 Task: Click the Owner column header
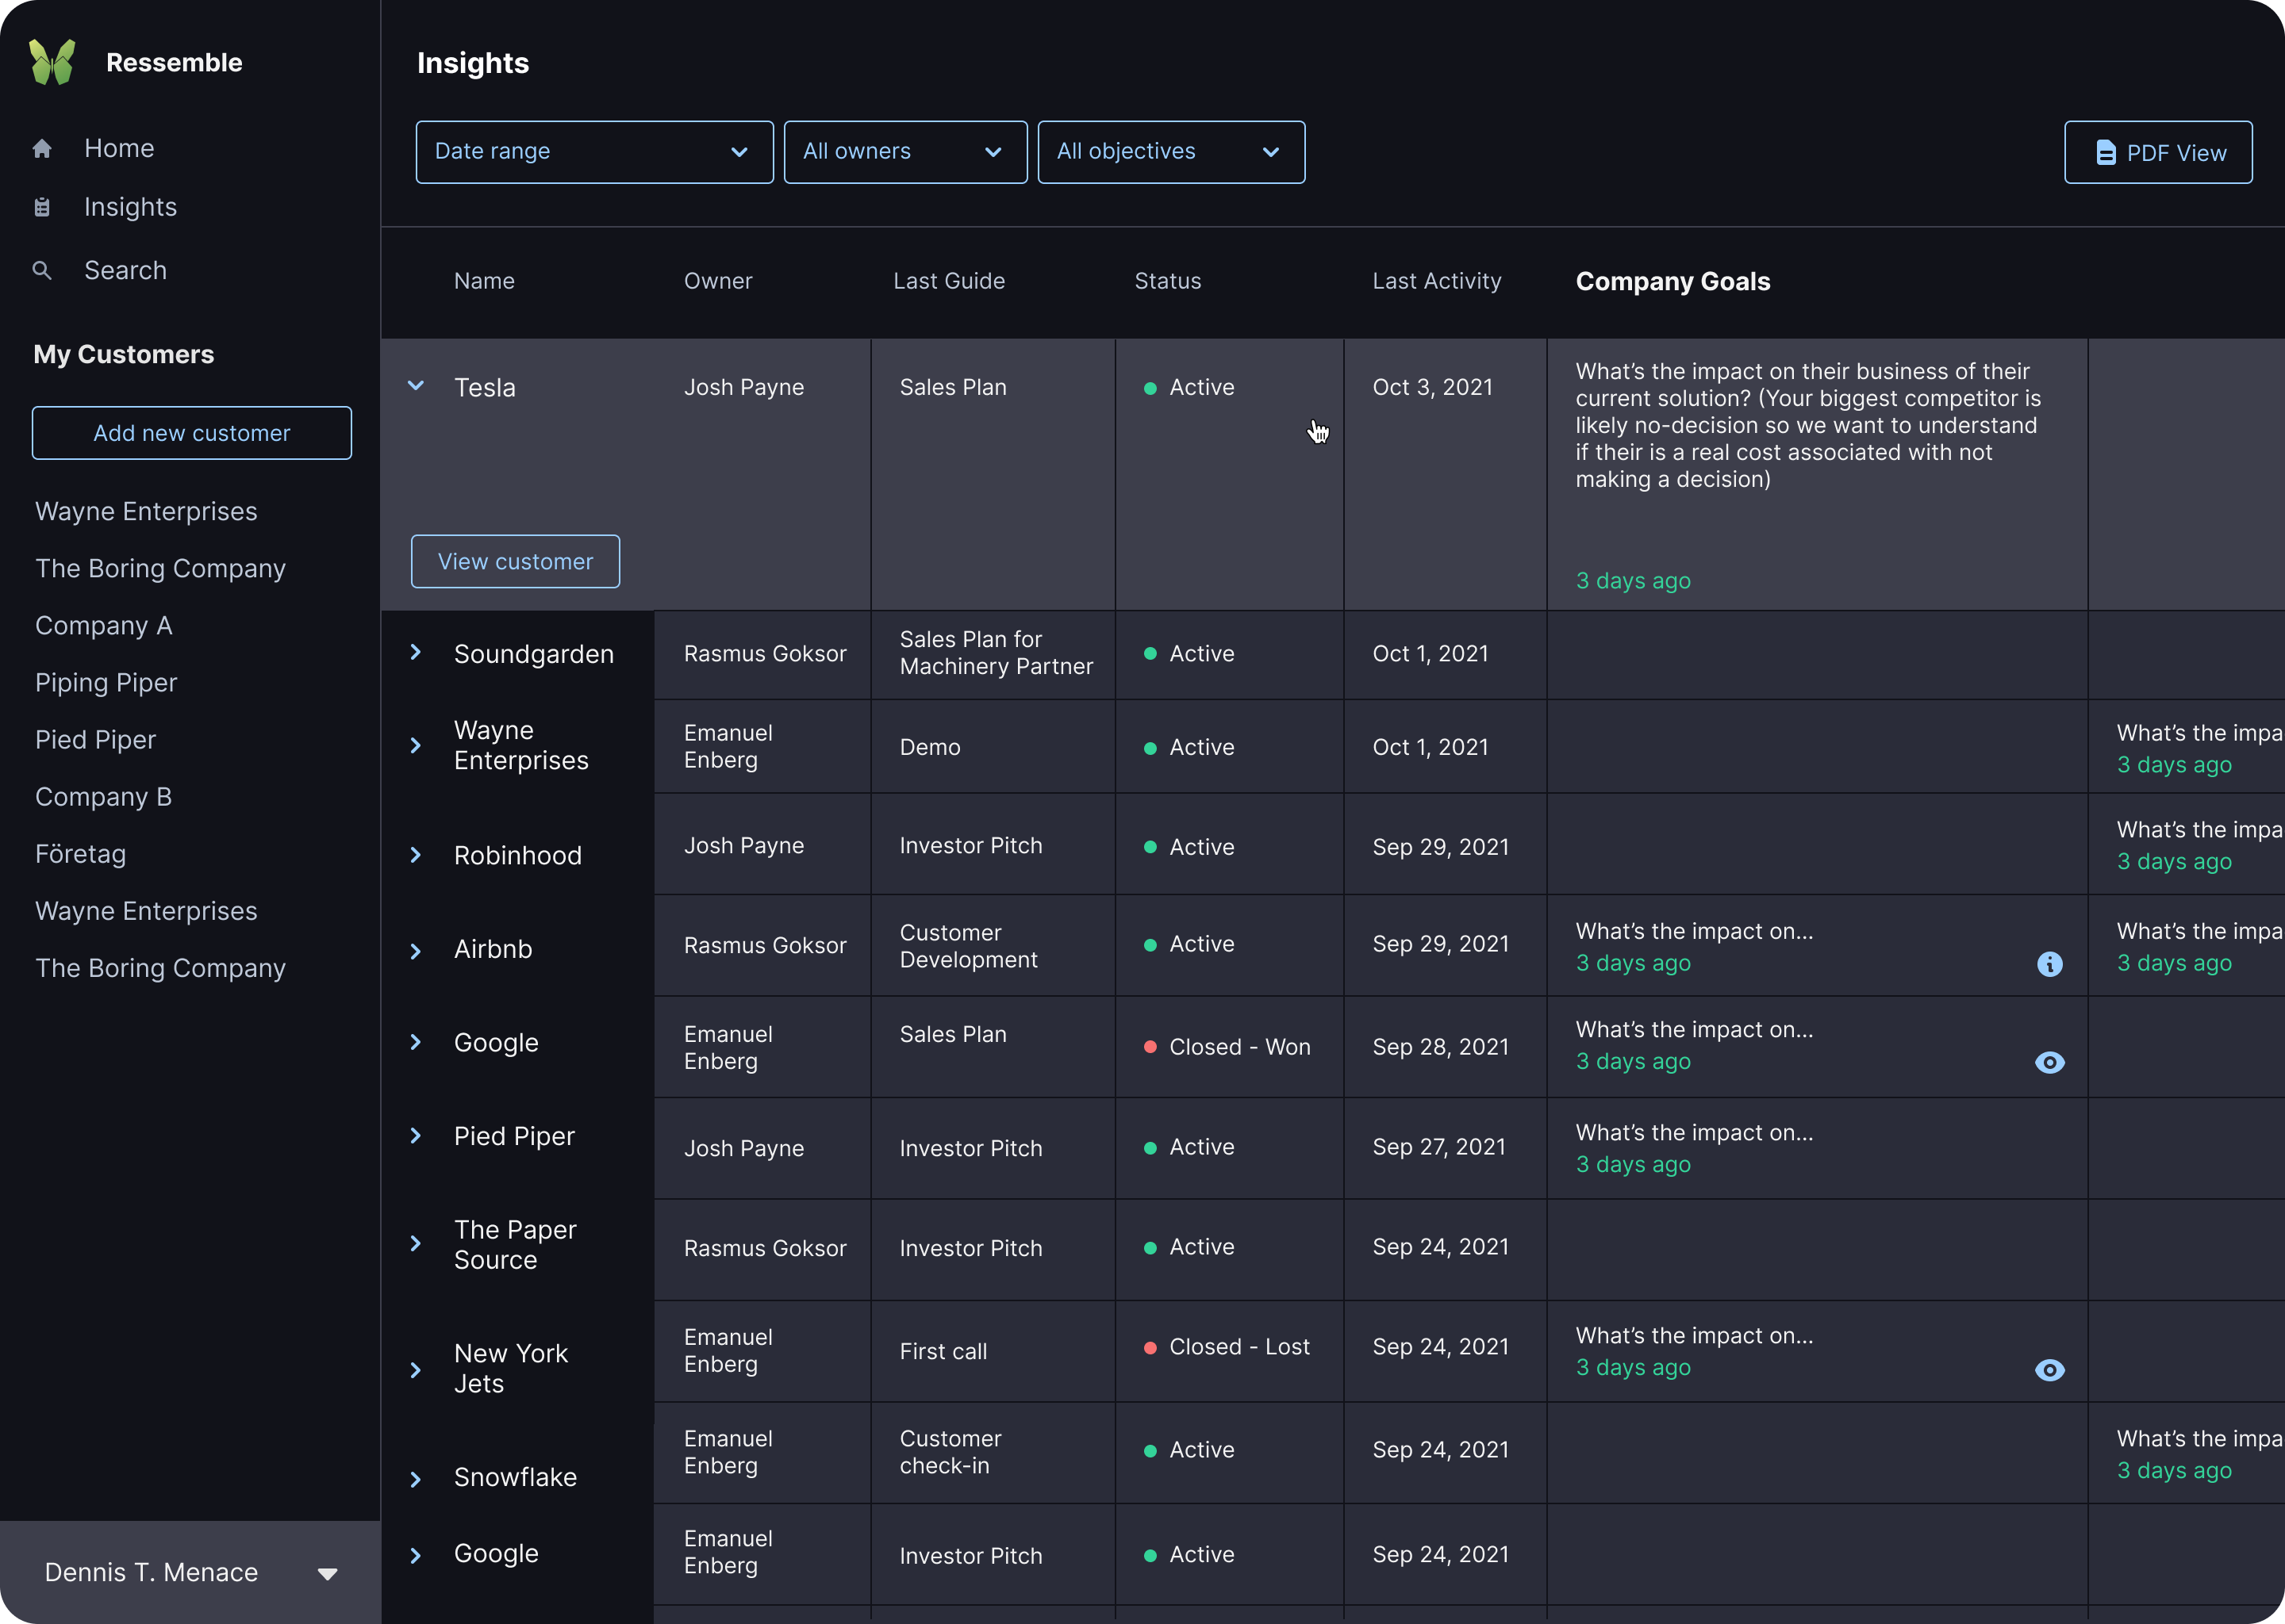tap(718, 281)
